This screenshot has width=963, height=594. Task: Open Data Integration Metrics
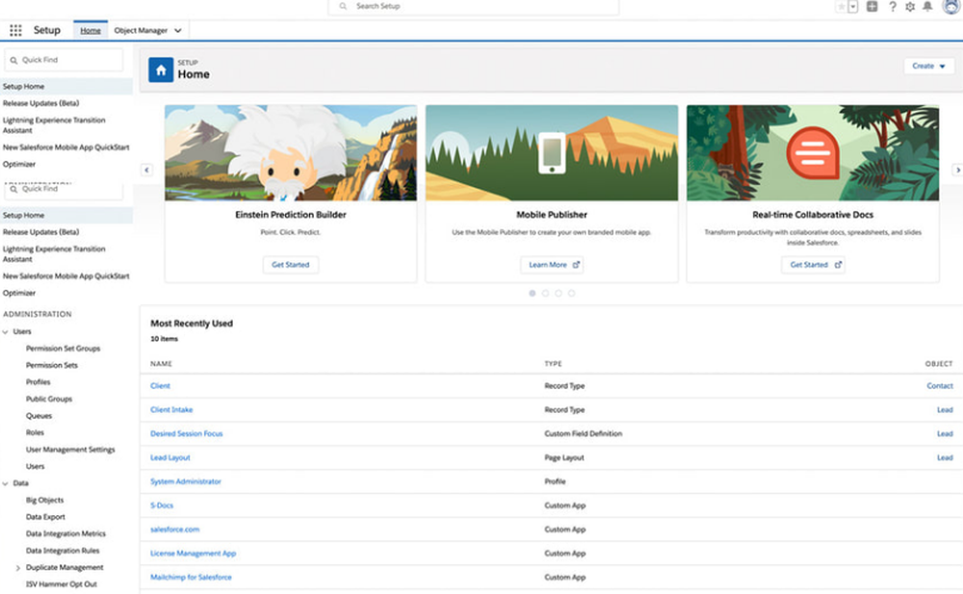pos(65,533)
